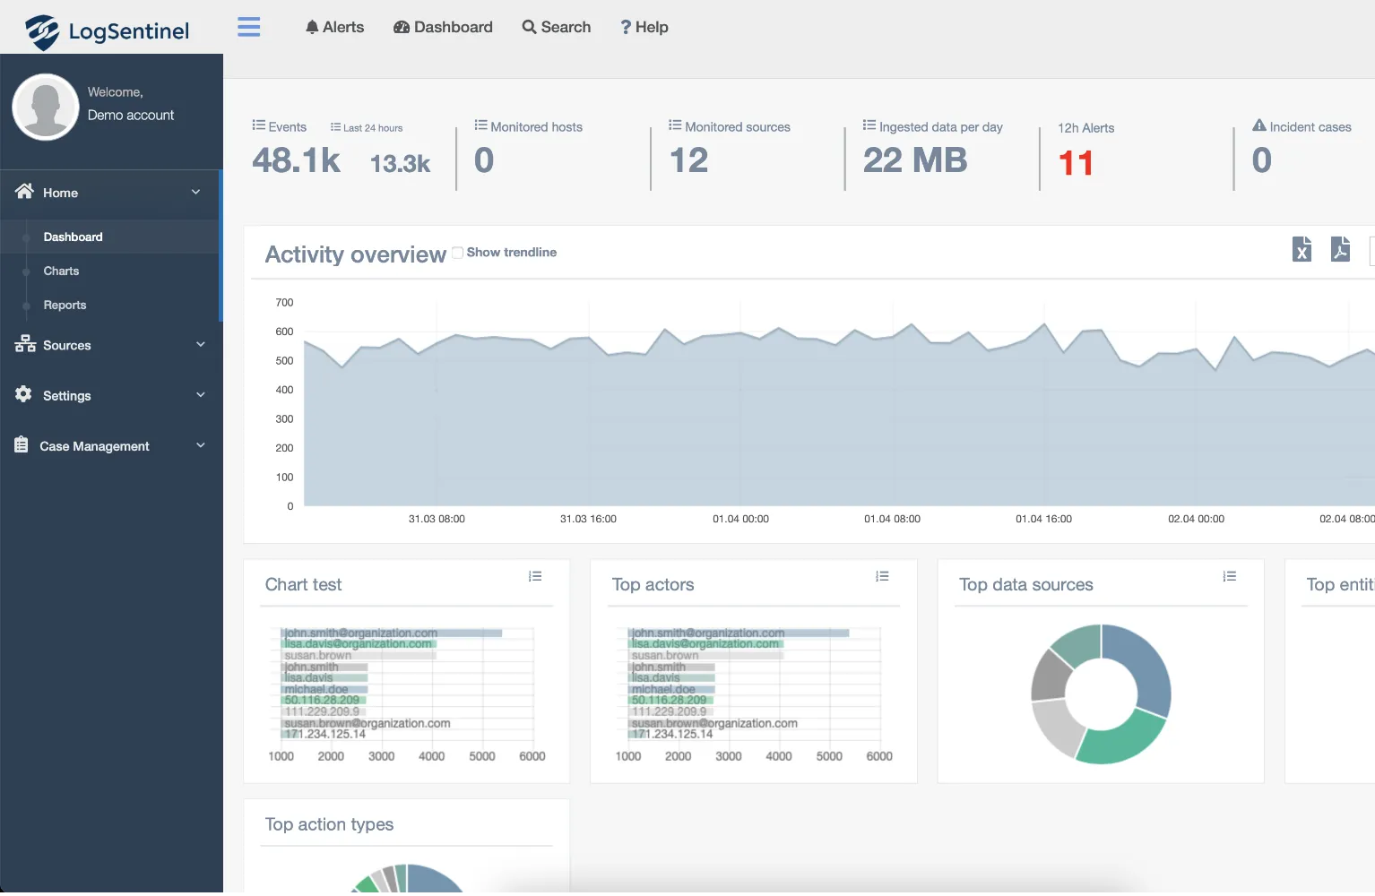Image resolution: width=1375 pixels, height=896 pixels.
Task: Export activity overview as PDF
Action: coord(1340,249)
